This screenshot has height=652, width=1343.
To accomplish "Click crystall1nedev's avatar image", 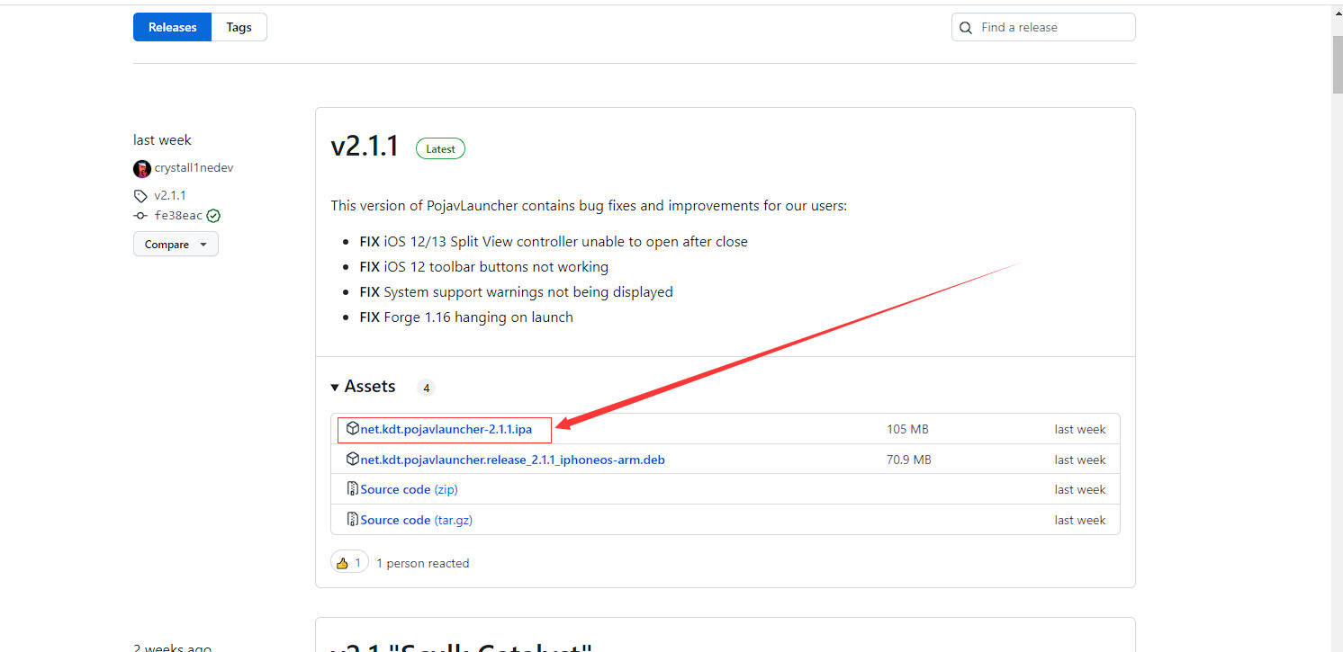I will tap(142, 168).
